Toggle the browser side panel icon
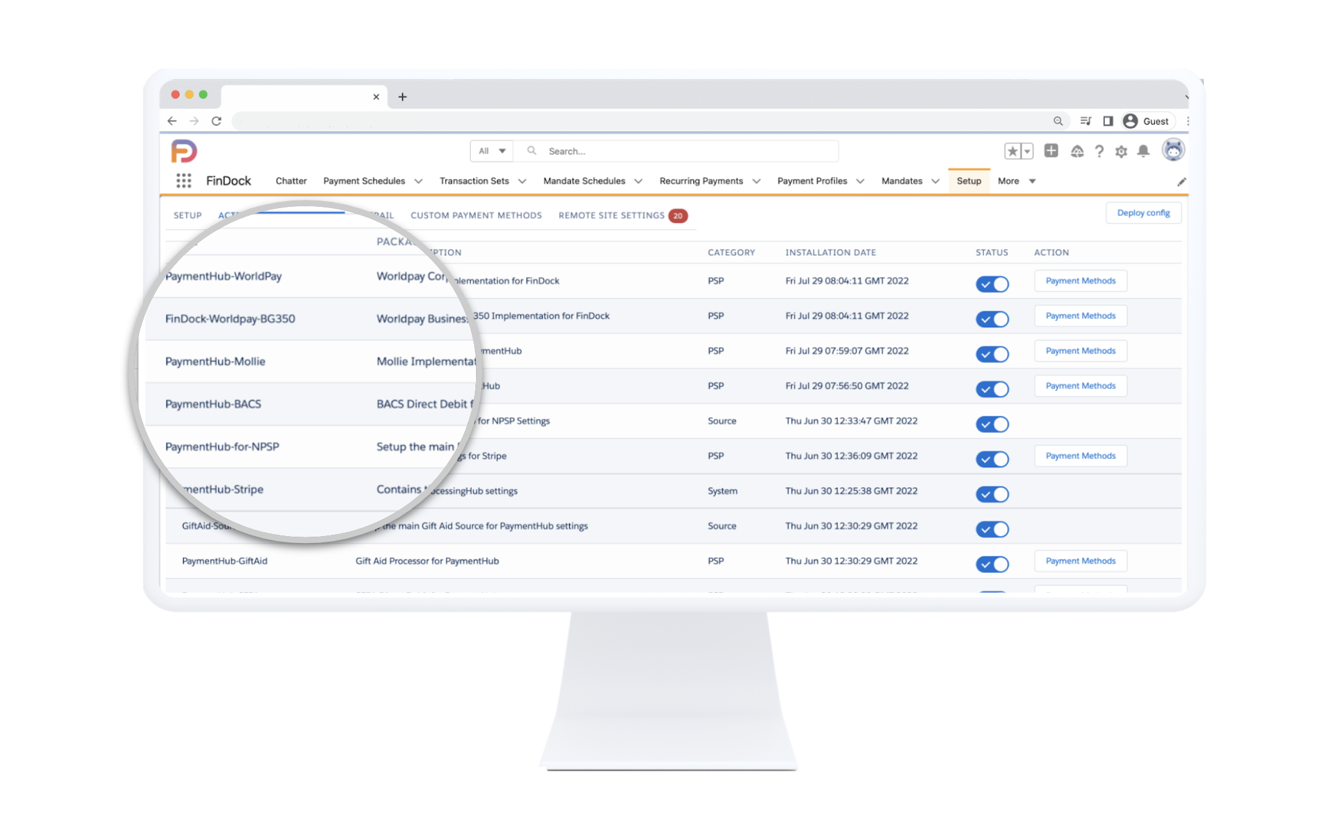Viewport: 1337px width, 834px height. tap(1108, 121)
